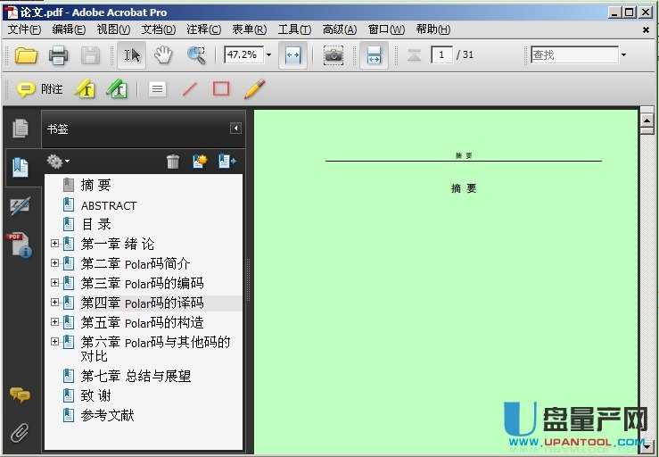The image size is (659, 457).
Task: Click the Open folder icon in toolbar
Action: [x=26, y=55]
